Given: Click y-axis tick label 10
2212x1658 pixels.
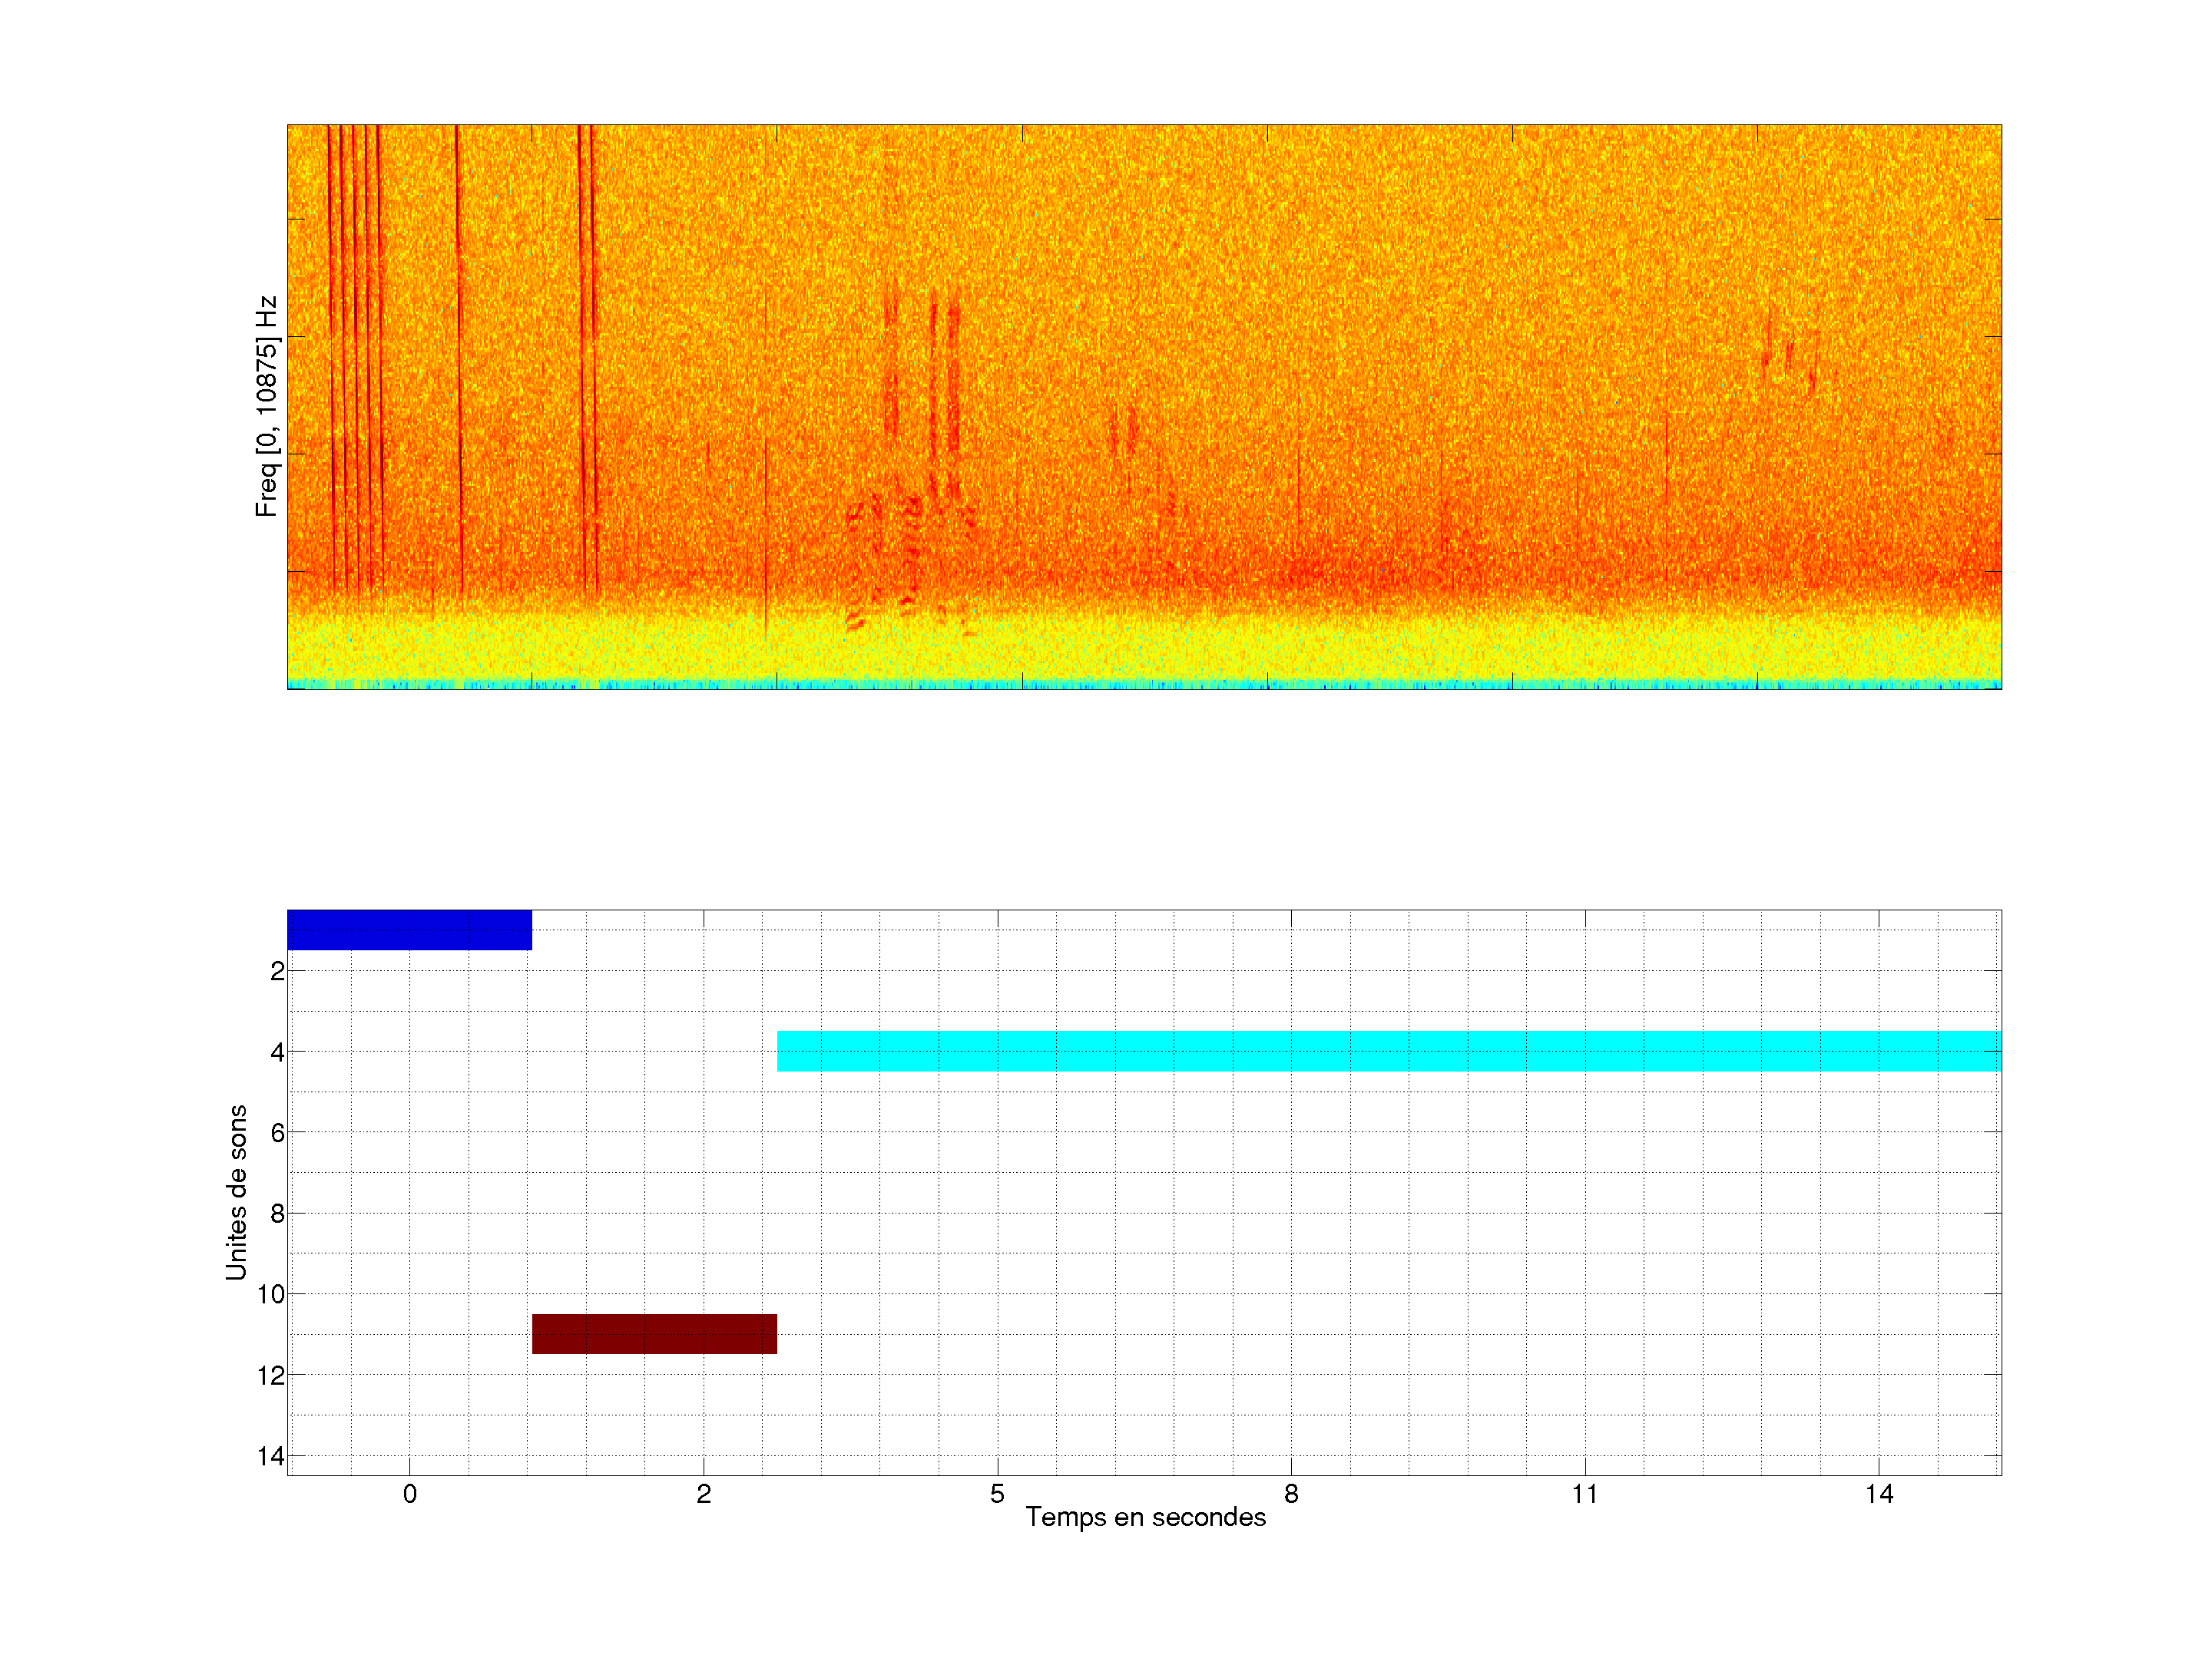Looking at the screenshot, I should click(270, 1294).
